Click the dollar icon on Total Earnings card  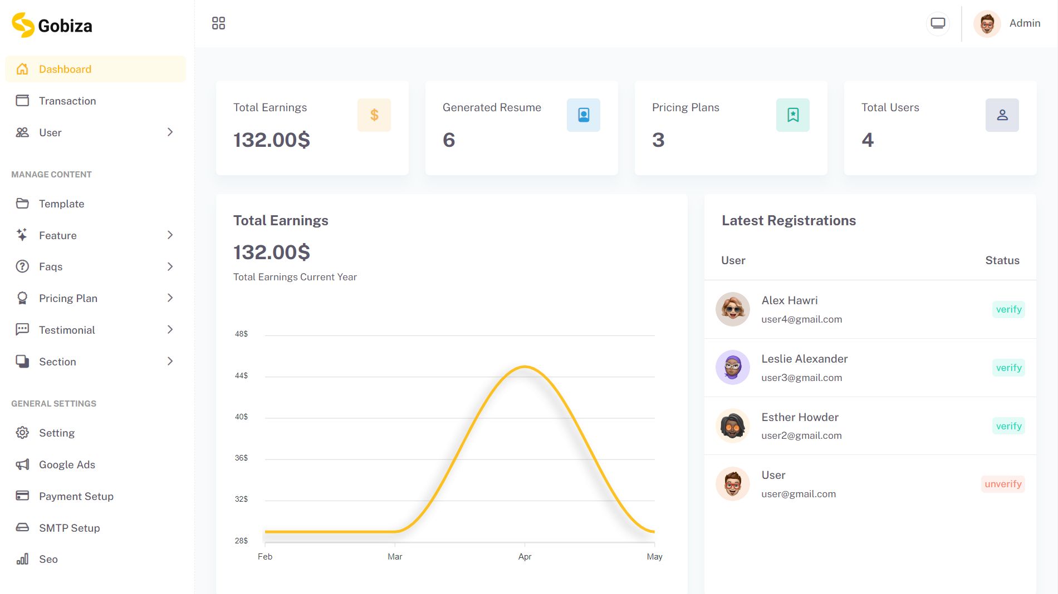374,115
